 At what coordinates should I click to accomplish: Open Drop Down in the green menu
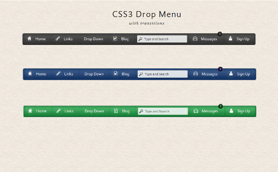(95, 111)
